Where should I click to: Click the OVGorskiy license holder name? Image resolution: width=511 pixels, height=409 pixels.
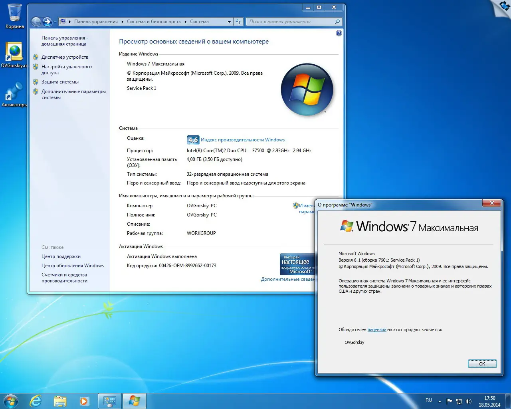(355, 342)
